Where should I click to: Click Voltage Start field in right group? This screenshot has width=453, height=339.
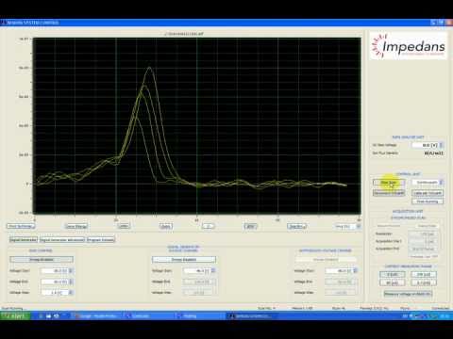click(x=339, y=271)
